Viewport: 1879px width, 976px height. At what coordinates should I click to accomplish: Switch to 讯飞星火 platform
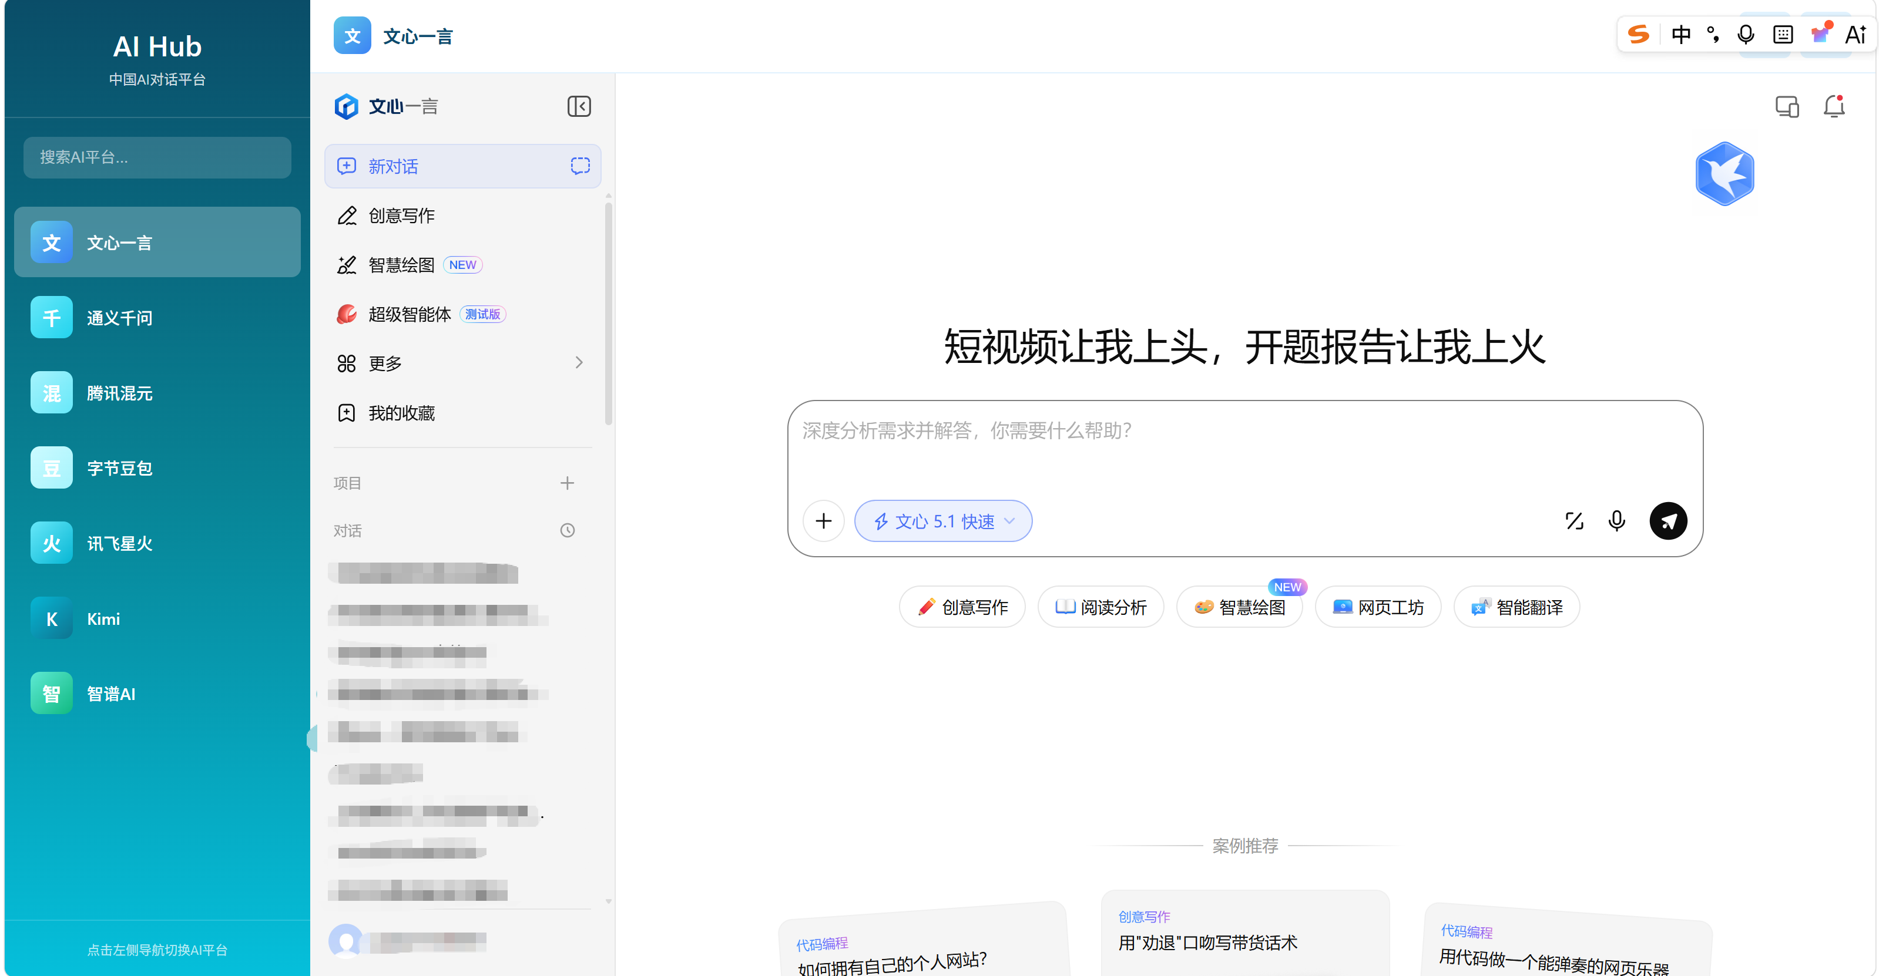coord(157,543)
